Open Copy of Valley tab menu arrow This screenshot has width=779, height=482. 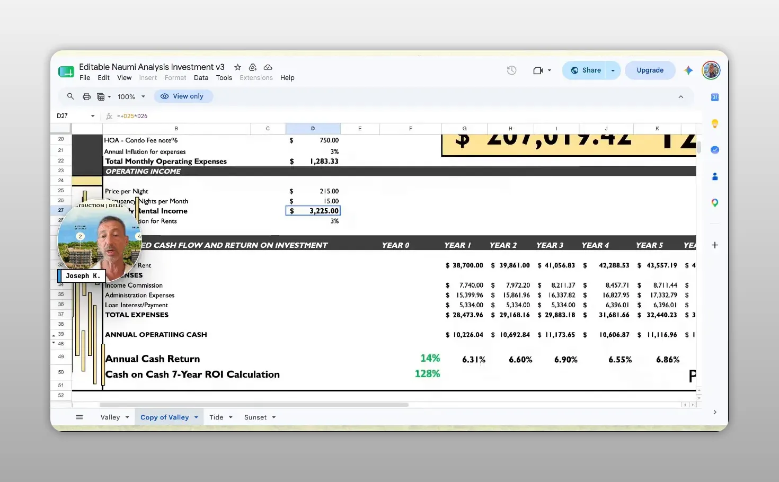pyautogui.click(x=196, y=417)
